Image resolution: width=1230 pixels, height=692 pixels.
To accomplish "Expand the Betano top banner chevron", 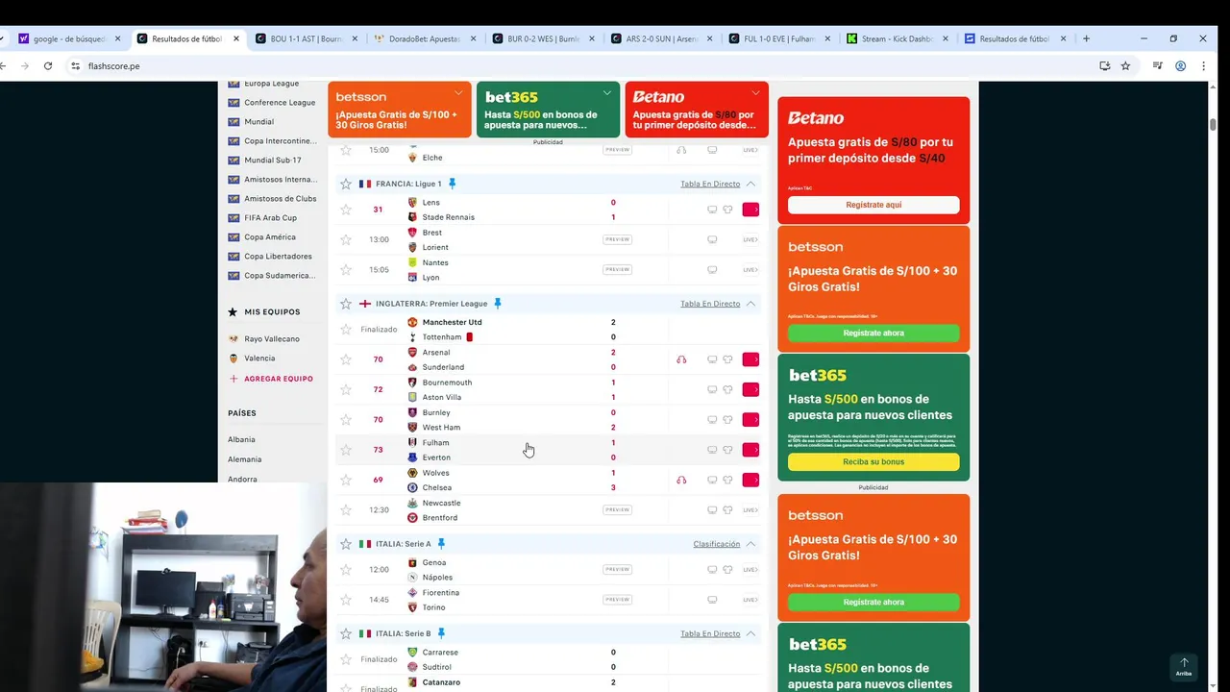I will pos(756,93).
